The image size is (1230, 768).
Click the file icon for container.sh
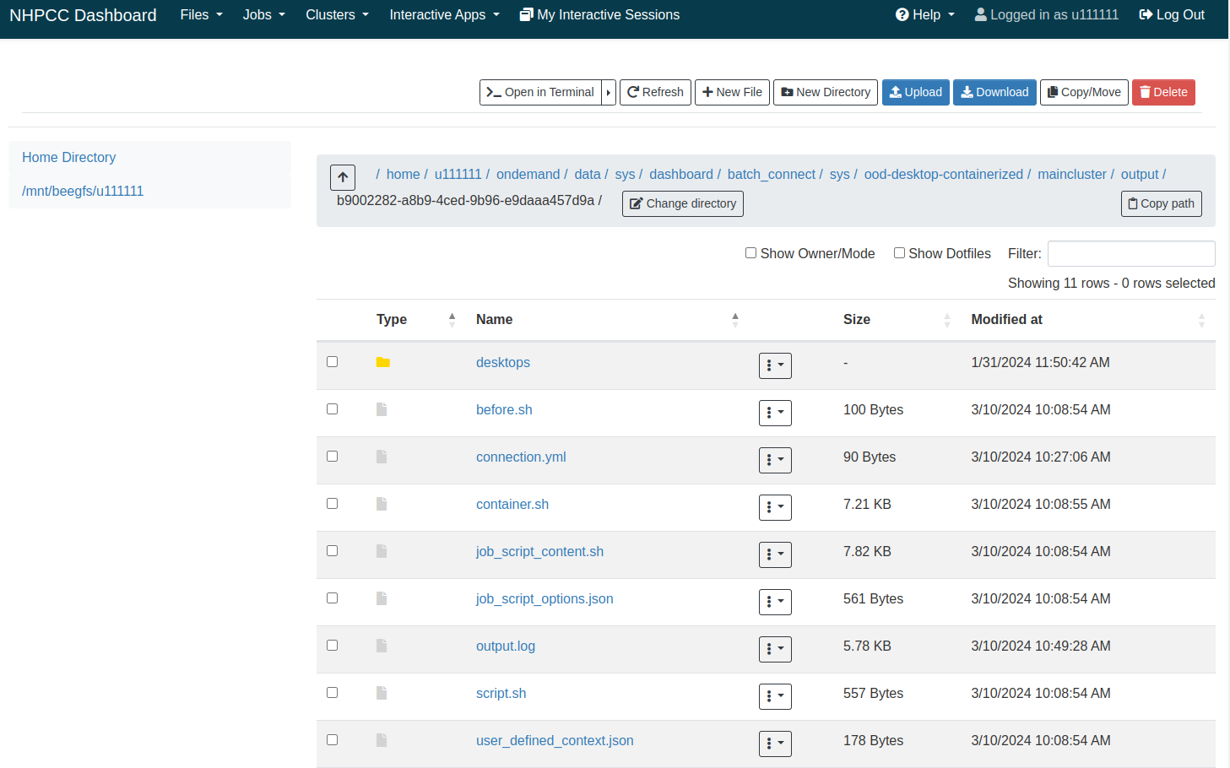[x=382, y=504]
